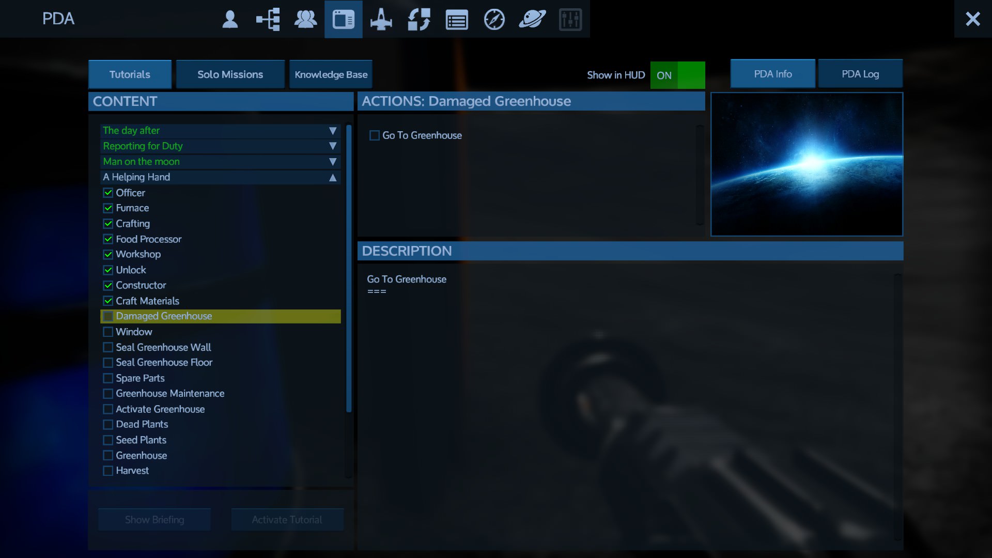Click the Crafting task checkbox

(x=108, y=224)
